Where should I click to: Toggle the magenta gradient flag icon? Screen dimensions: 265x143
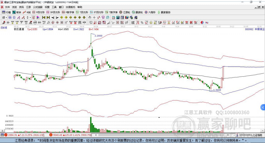(38, 18)
